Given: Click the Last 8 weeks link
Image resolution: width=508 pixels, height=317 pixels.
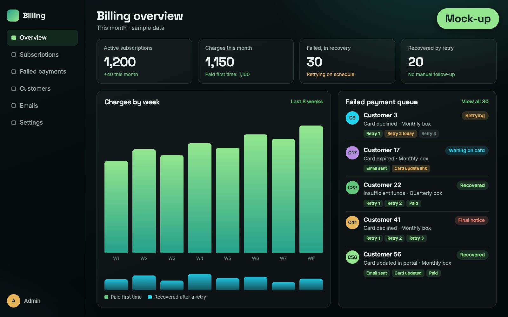Looking at the screenshot, I should pos(307,101).
